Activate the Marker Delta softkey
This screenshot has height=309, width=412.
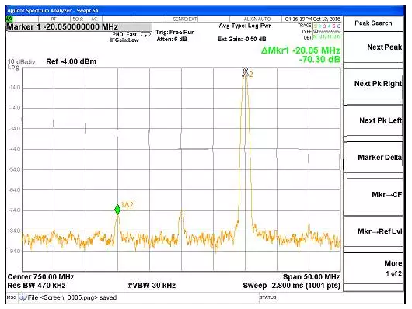click(373, 158)
